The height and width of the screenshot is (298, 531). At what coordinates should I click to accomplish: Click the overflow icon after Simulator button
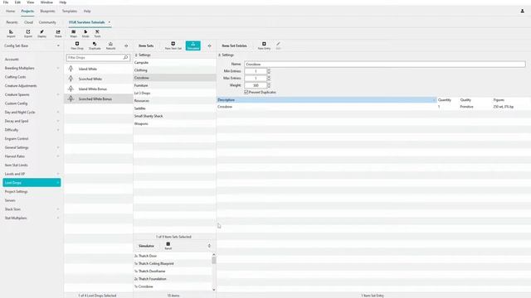[x=209, y=46]
